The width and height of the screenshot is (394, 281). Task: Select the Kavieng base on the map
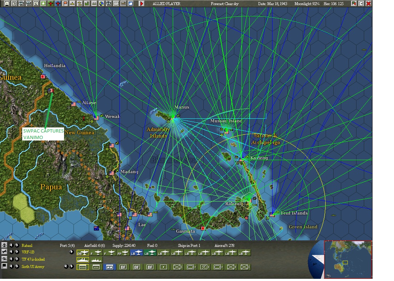242,159
